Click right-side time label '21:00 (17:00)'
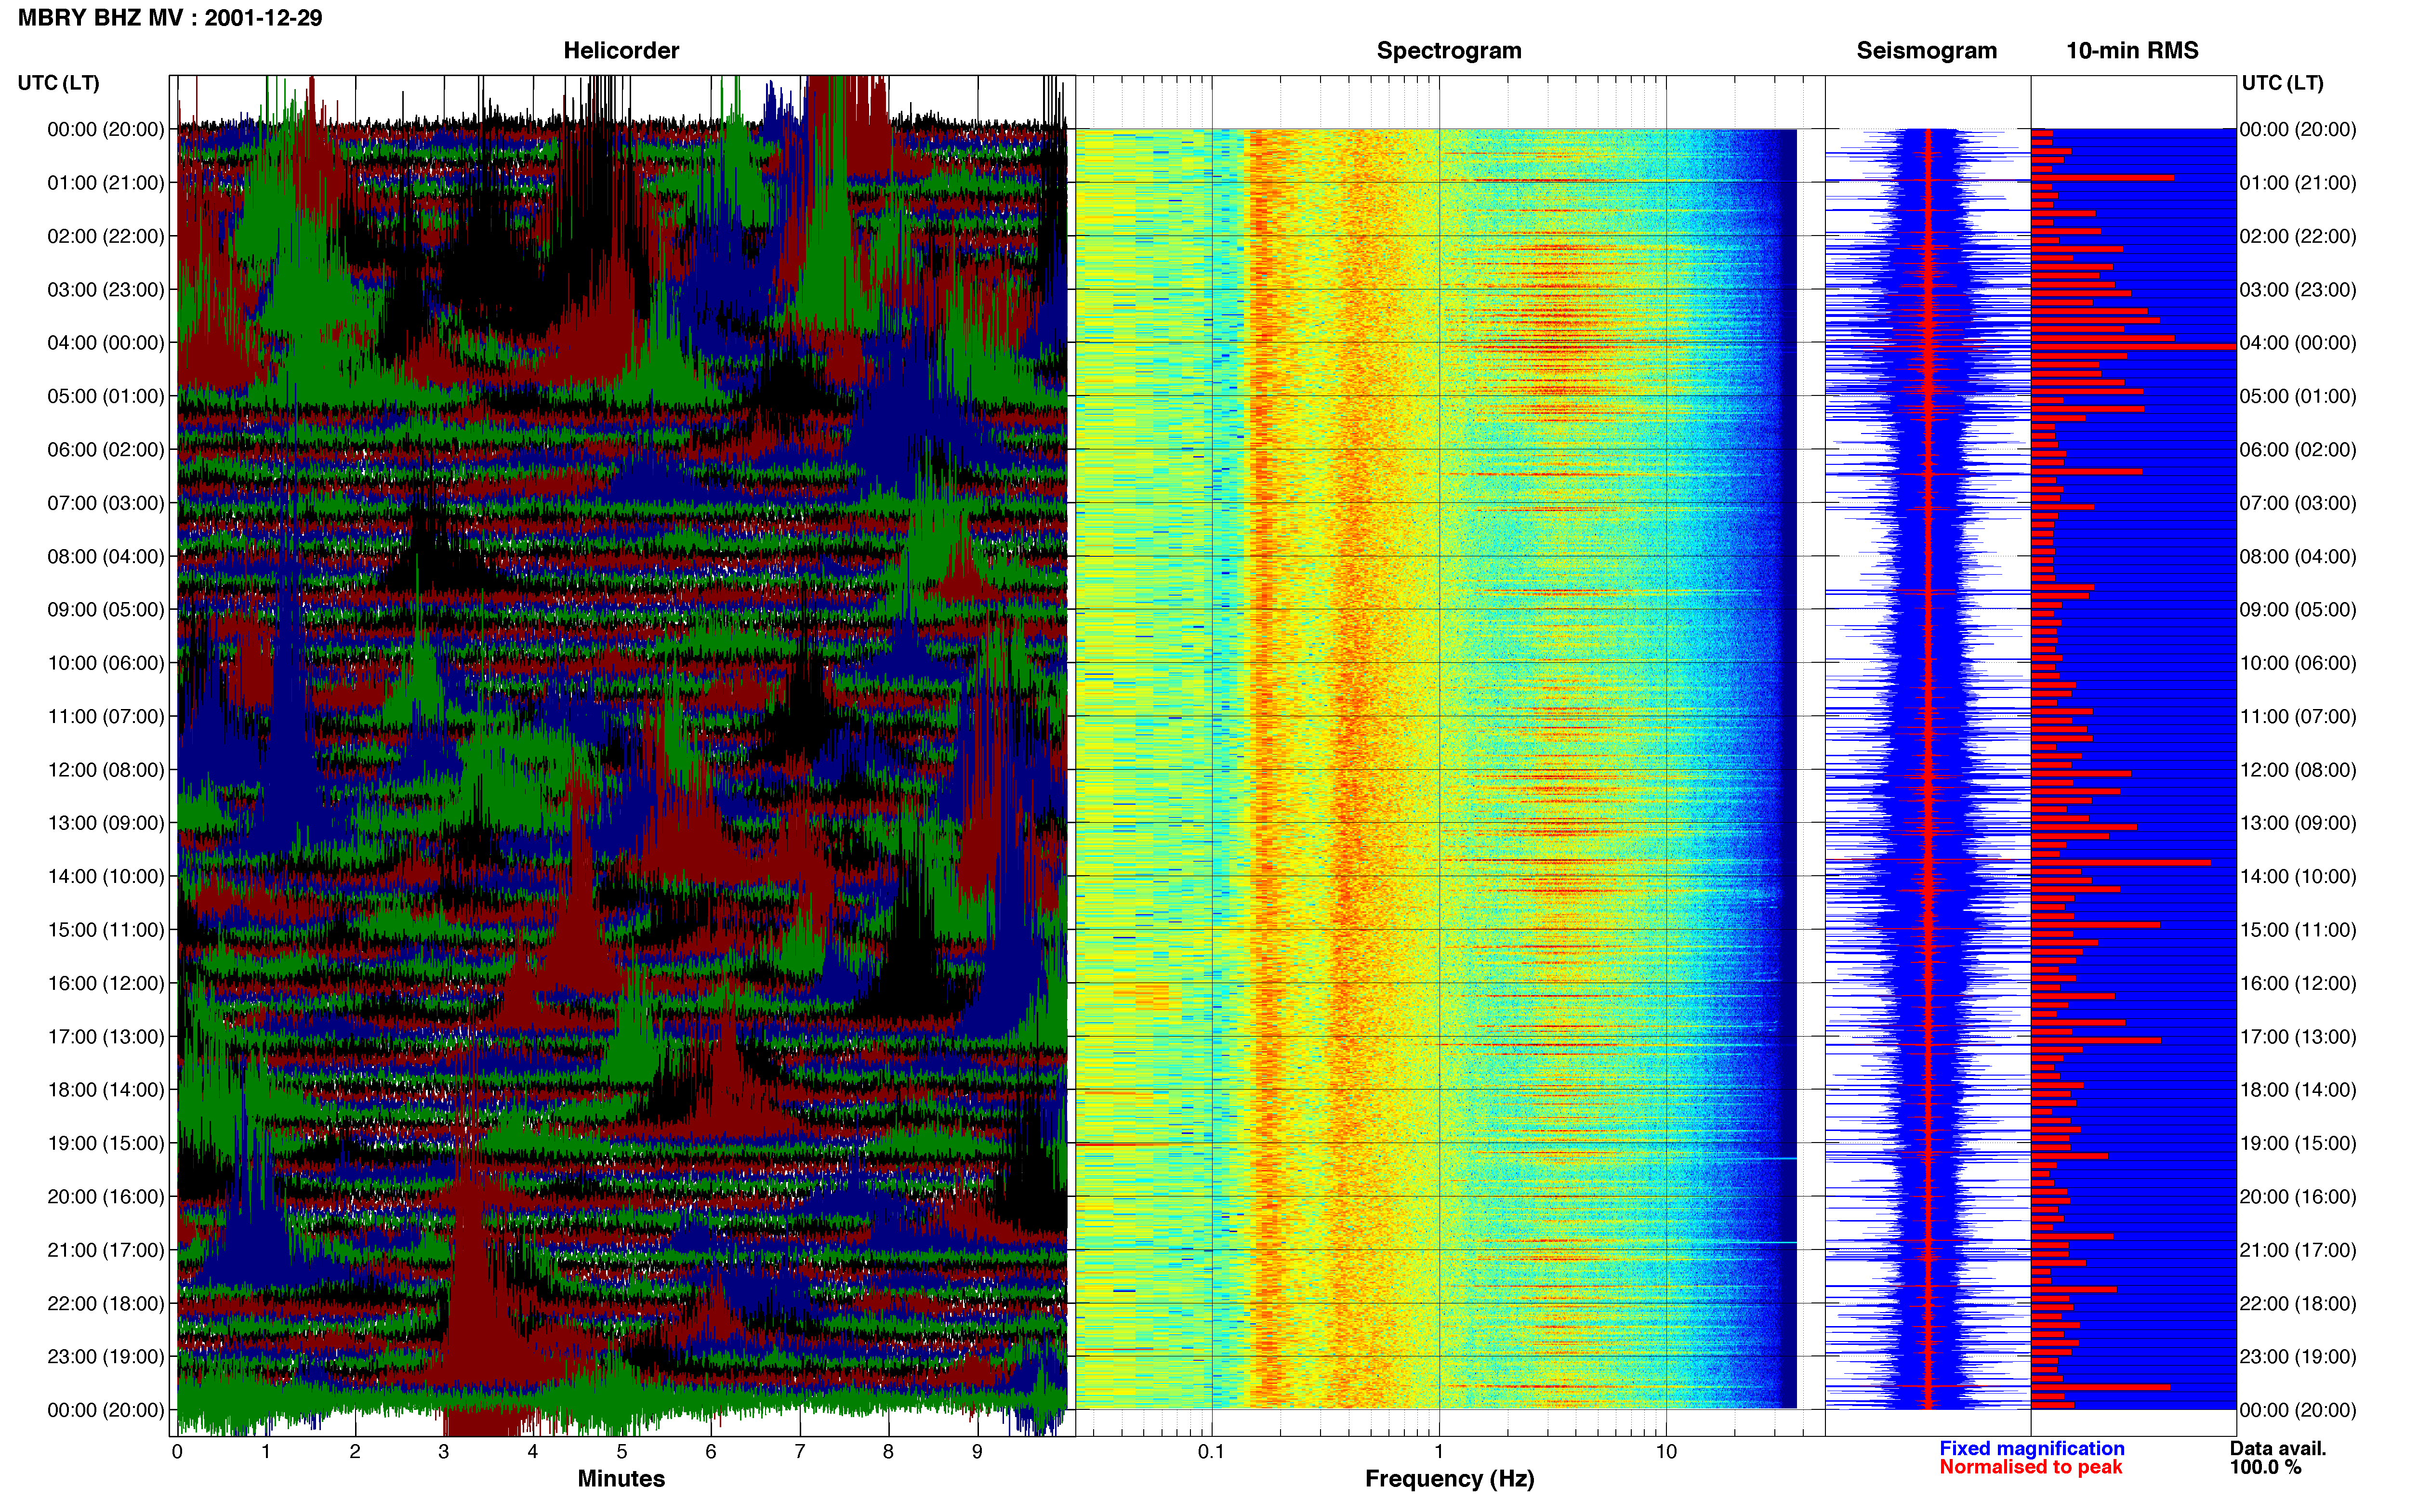 [2298, 1250]
